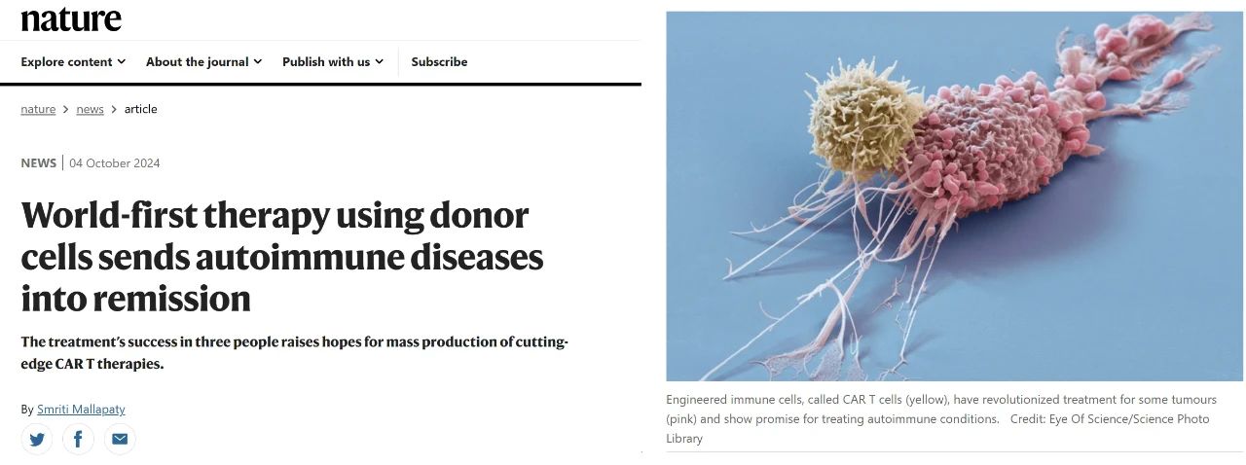Click the CAR T cell image
This screenshot has width=1246, height=465.
coord(954,196)
